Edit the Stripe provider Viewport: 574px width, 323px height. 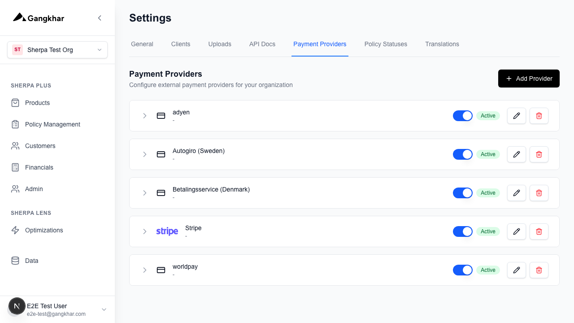pos(517,231)
